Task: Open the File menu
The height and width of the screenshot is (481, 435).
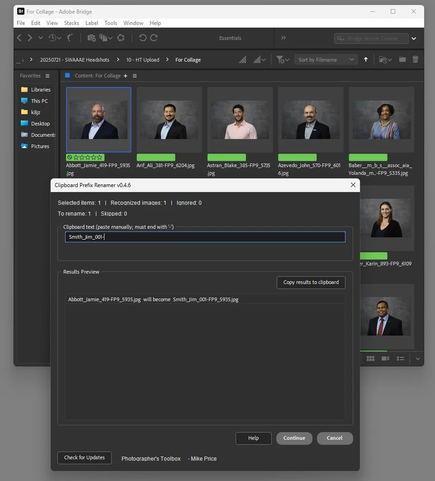Action: coord(21,23)
